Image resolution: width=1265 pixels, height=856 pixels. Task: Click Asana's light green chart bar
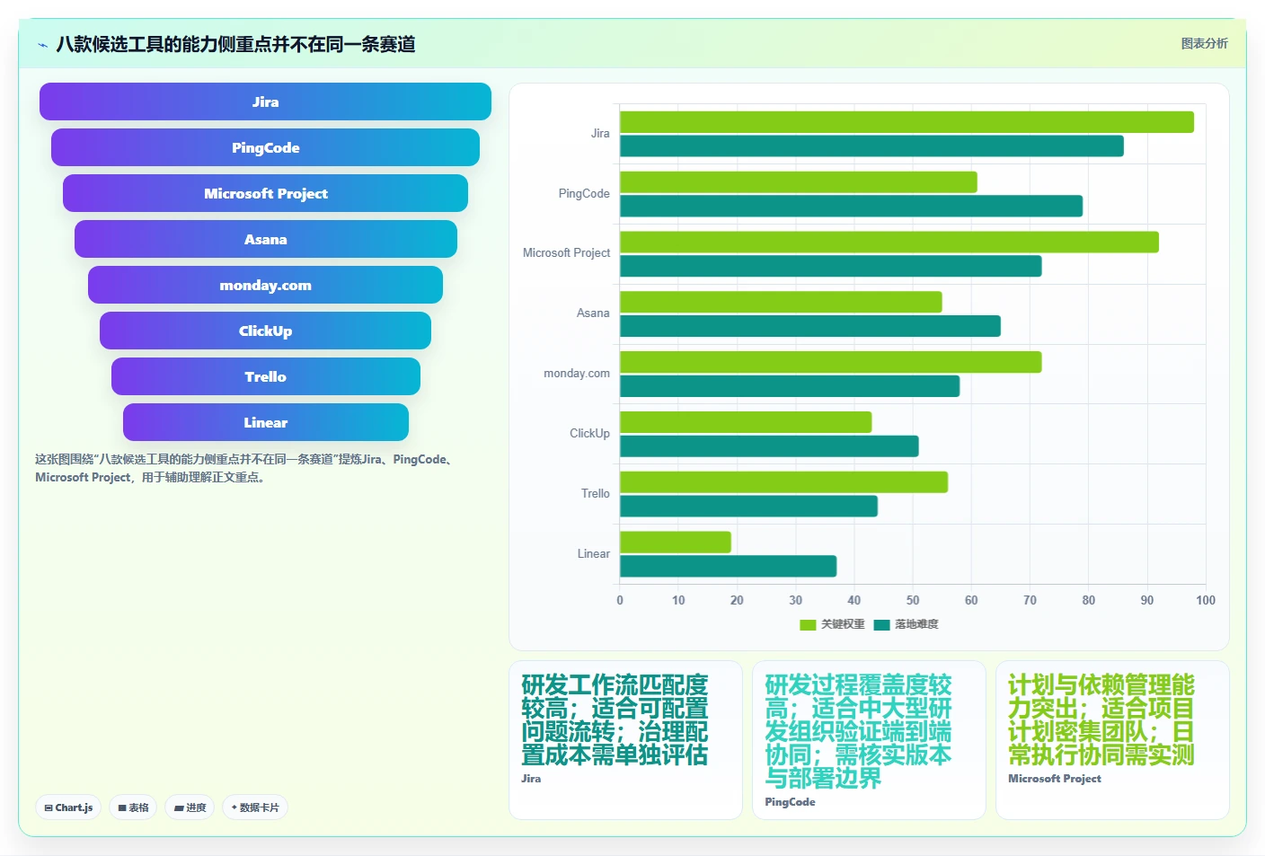point(781,302)
